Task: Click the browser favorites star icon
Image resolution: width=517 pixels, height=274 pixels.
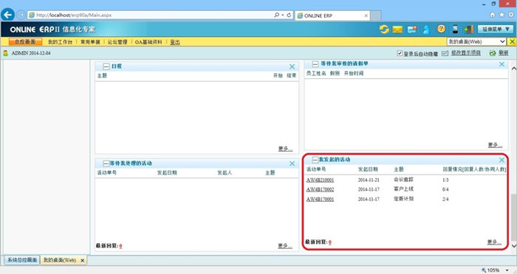Action: point(501,15)
